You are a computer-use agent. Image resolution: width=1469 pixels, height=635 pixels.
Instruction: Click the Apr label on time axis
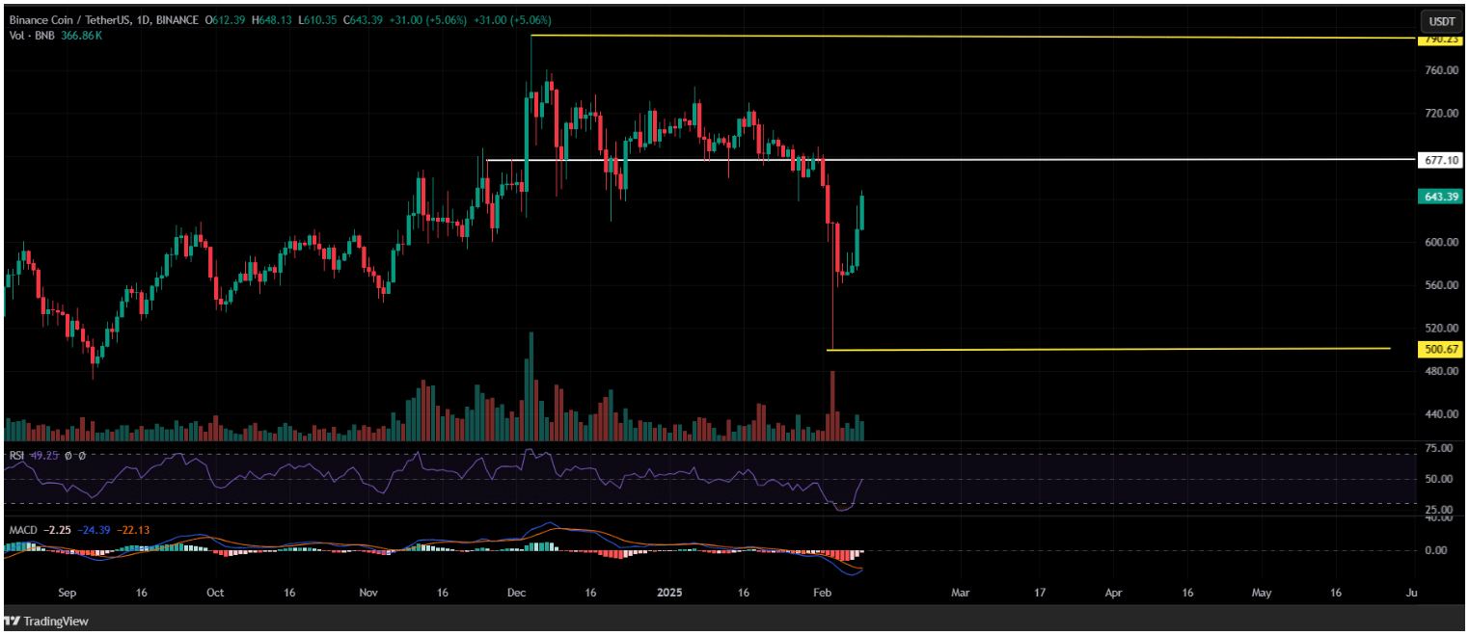1114,593
